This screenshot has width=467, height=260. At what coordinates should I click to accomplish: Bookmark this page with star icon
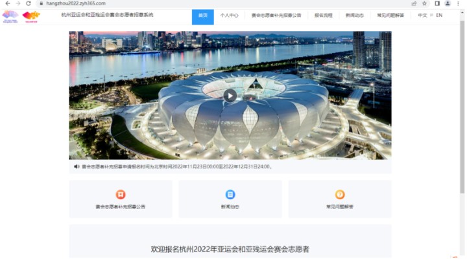[x=424, y=3]
